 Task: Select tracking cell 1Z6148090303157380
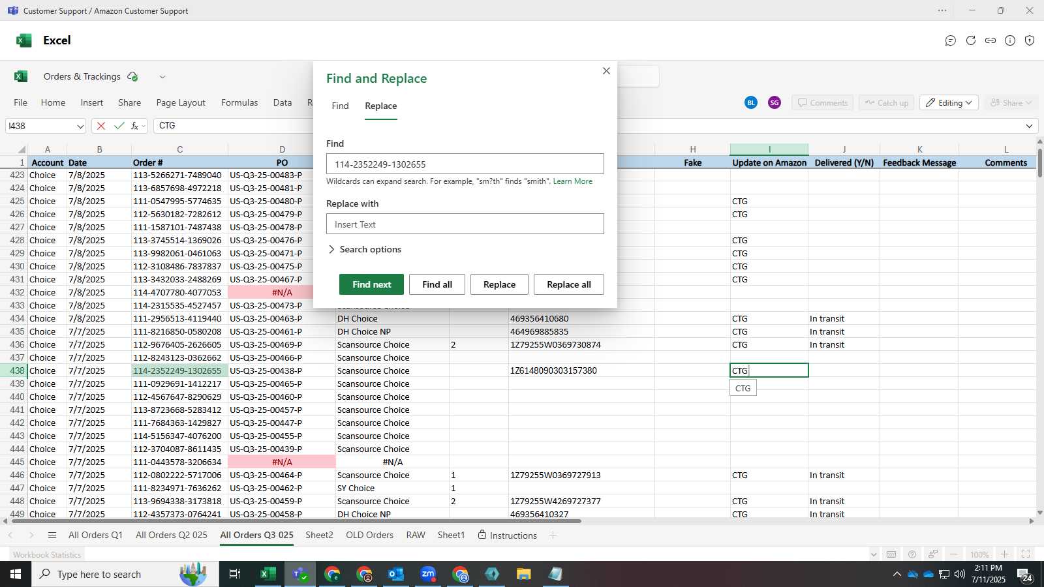(581, 370)
